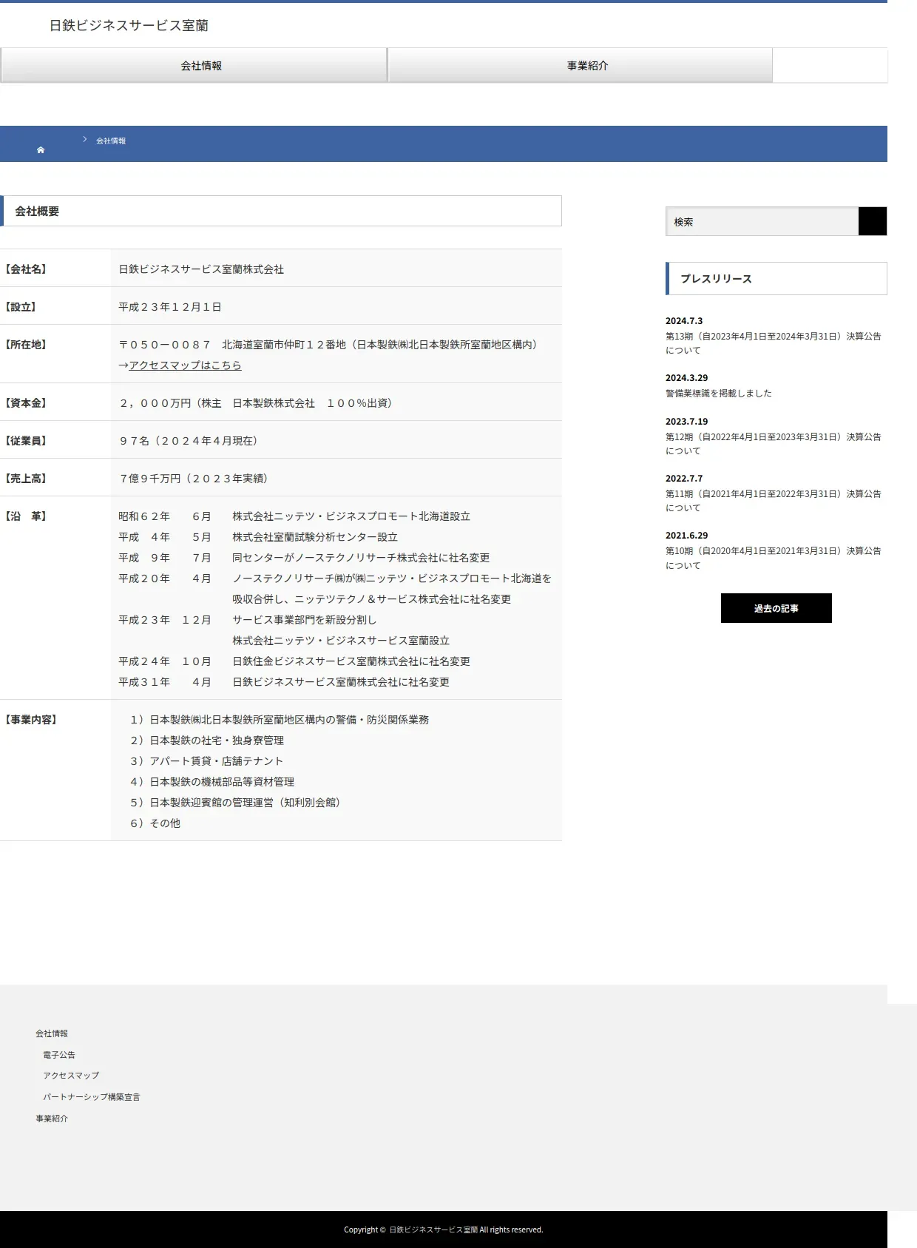Click footer アクセスマップ link

click(71, 1076)
